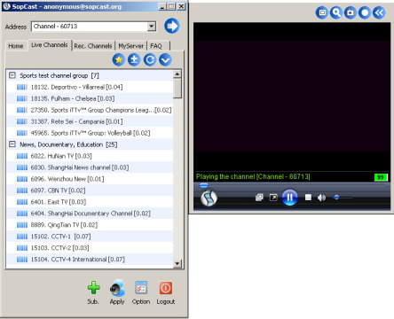394x319 pixels.
Task: Click the SopCast title bar icon
Action: click(x=6, y=6)
